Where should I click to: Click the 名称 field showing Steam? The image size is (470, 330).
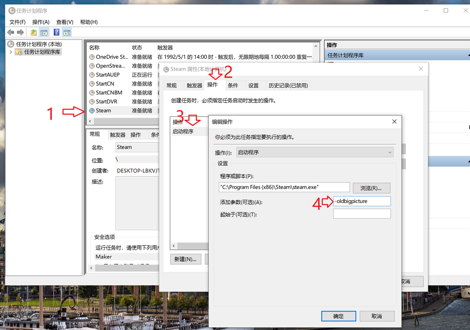click(137, 147)
